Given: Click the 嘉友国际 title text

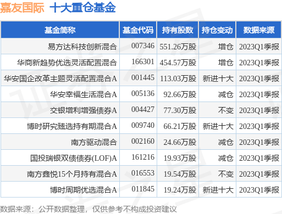Looking at the screenshot, I should [x=22, y=8].
